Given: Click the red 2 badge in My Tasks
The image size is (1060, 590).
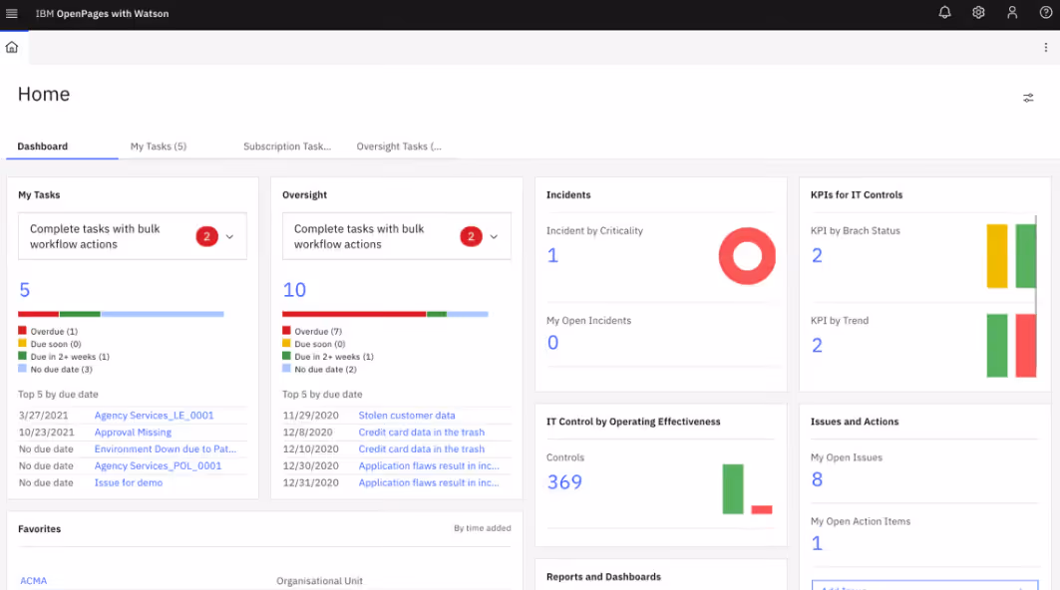Looking at the screenshot, I should pyautogui.click(x=206, y=236).
